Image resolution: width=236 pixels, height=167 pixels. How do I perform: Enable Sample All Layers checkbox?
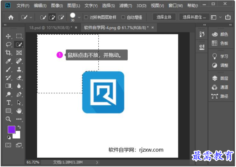coord(86,17)
